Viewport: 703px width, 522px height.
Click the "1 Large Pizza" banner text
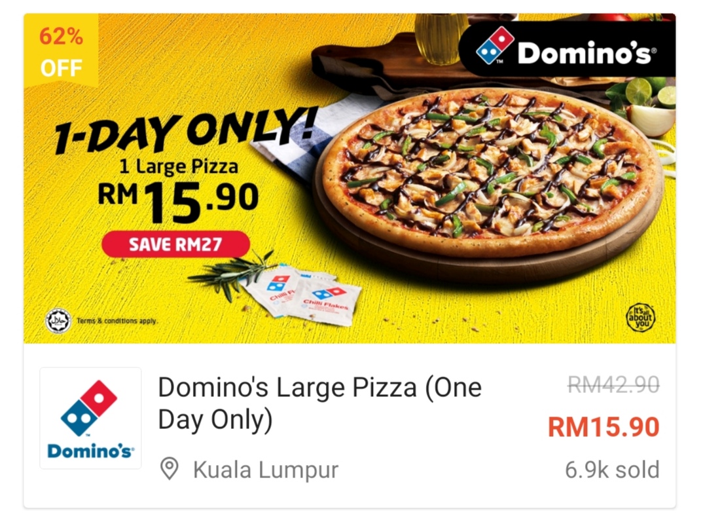[179, 167]
